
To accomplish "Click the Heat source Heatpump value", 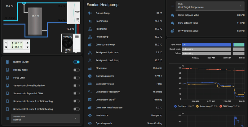I will (x=157, y=115).
